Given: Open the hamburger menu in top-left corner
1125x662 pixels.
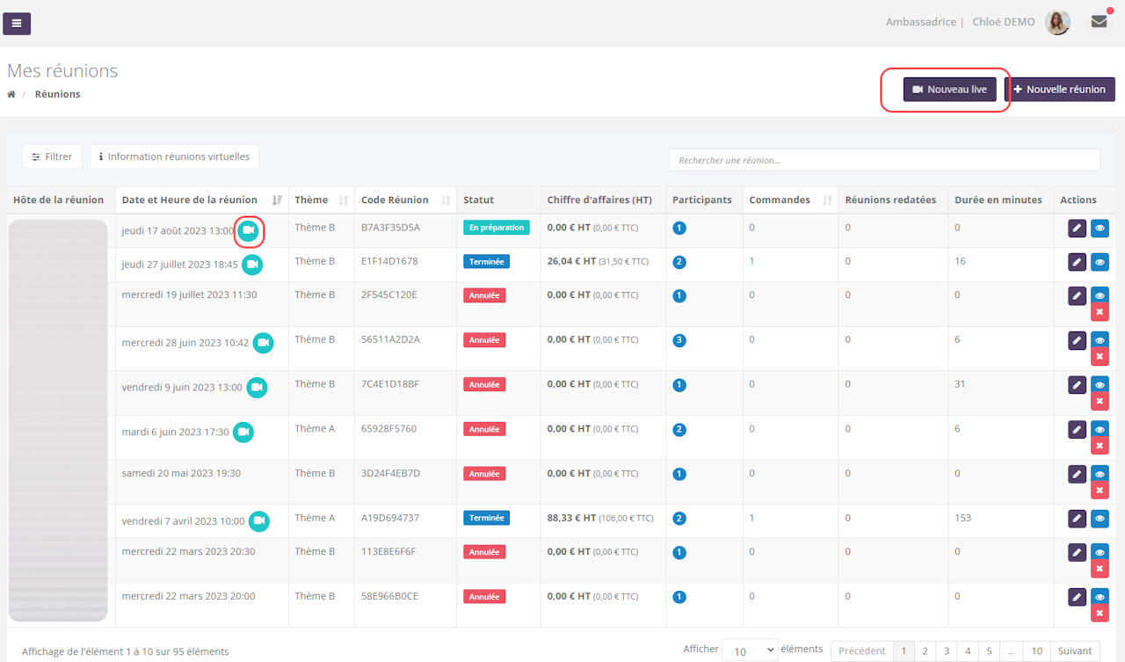Looking at the screenshot, I should click(17, 24).
